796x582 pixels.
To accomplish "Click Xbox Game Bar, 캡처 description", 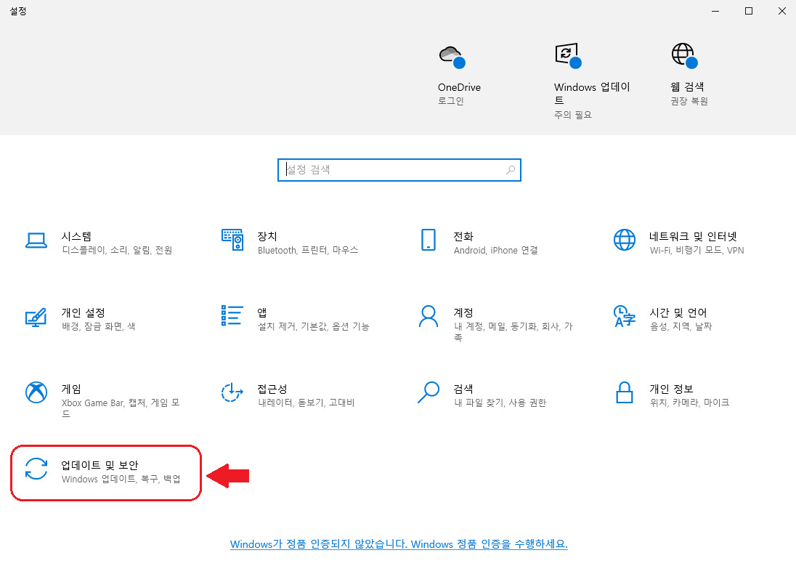I will [121, 408].
